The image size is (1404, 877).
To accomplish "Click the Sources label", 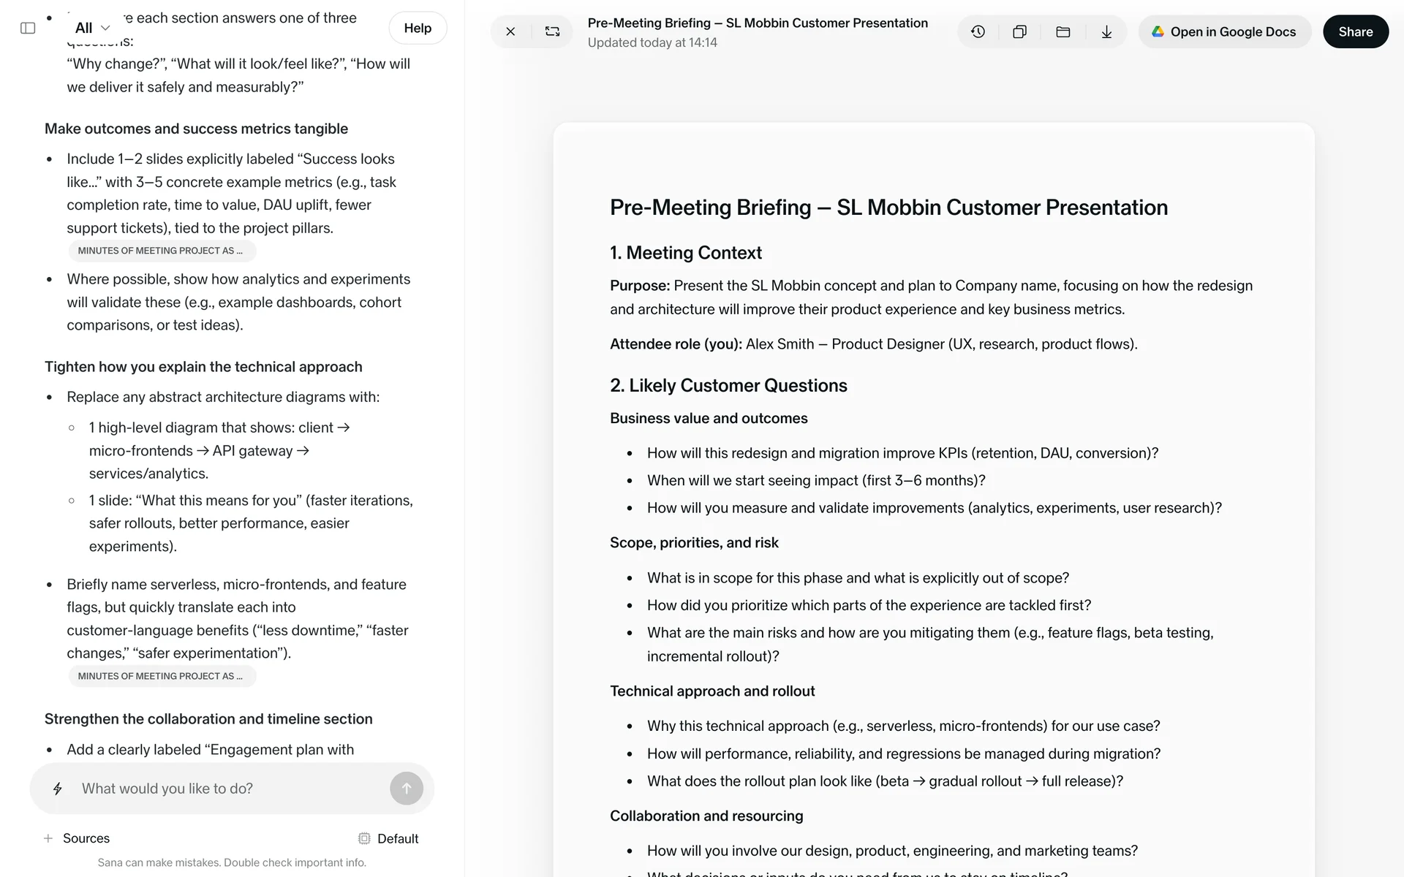I will click(x=86, y=838).
